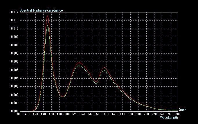The width and height of the screenshot is (198, 124).
Task: Click the 'Spectral Radiance/Irradiance' chart title
Action: (x=41, y=10)
